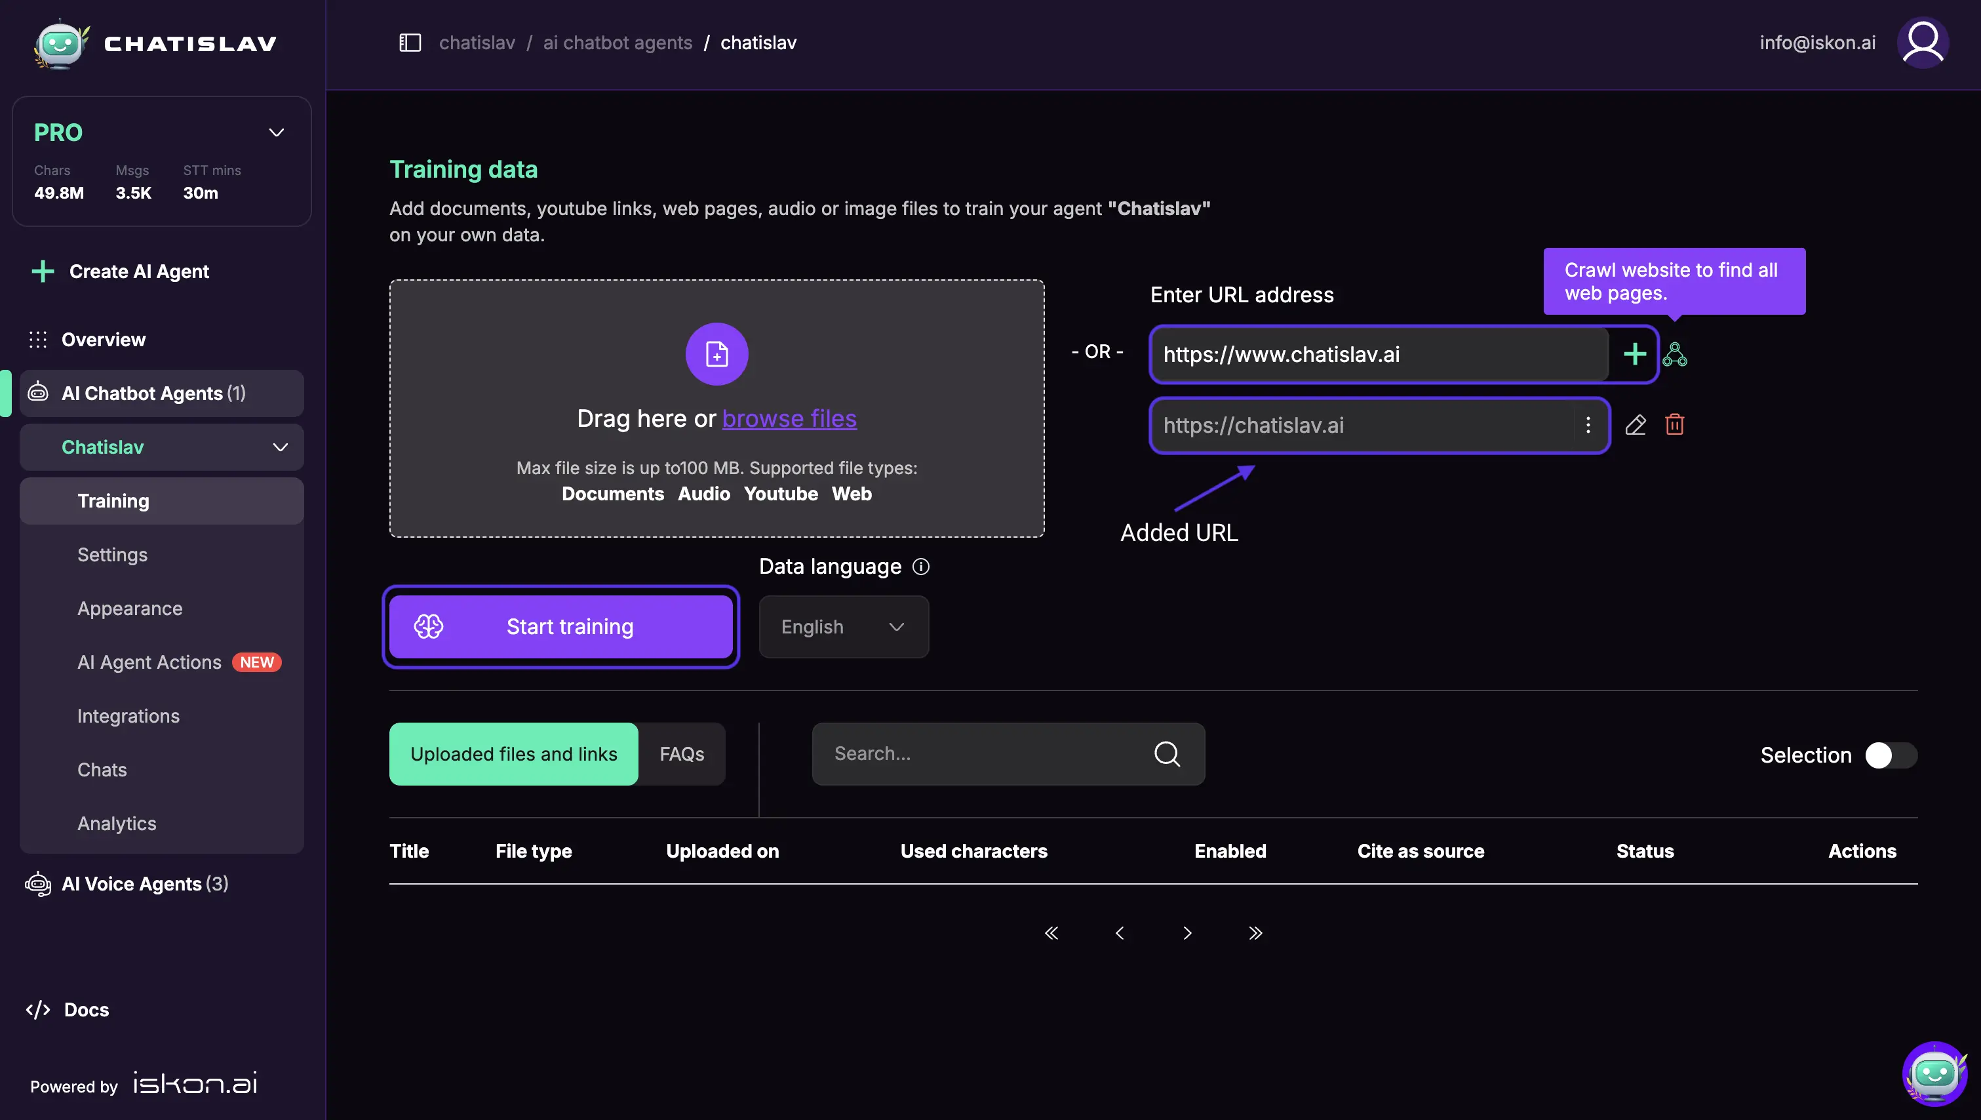This screenshot has height=1120, width=1981.
Task: Click the Title column header
Action: [x=409, y=850]
